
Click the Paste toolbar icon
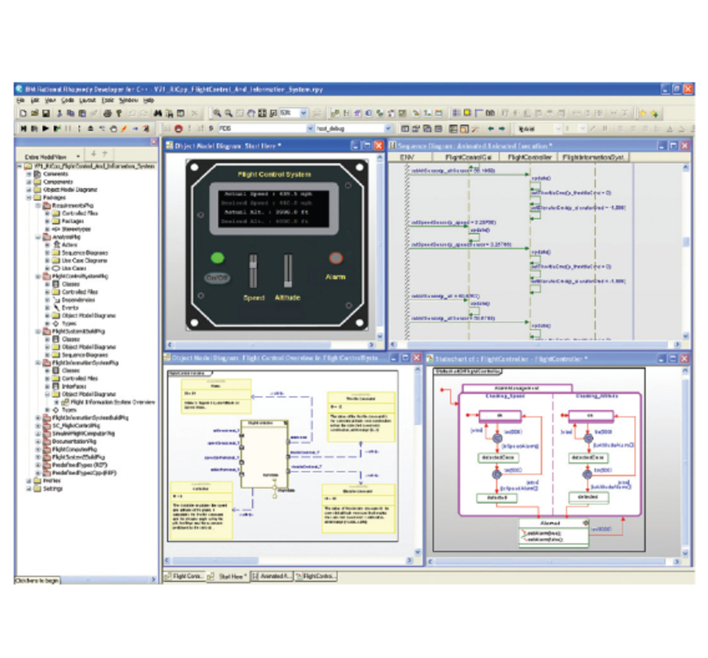click(82, 113)
